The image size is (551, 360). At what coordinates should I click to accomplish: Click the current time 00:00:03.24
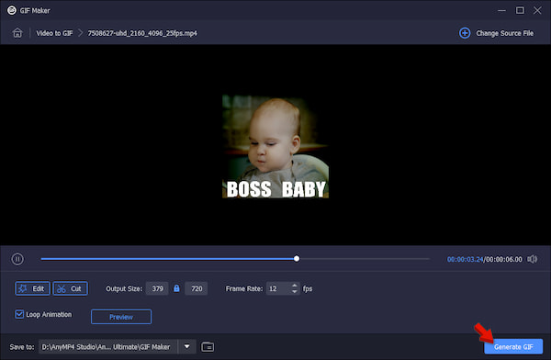(x=465, y=260)
